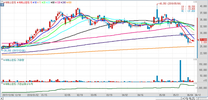The height and width of the screenshot is (100, 208).
Task: Minimize the price chart pane
Action: [194, 2]
